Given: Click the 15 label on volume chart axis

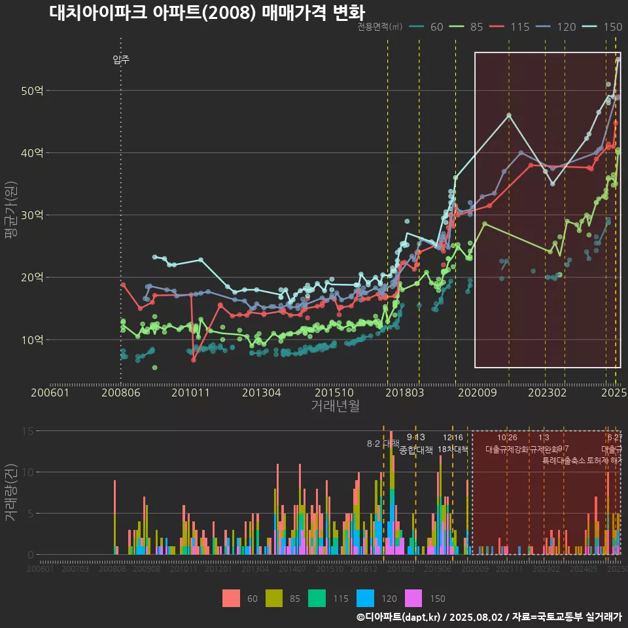Looking at the screenshot, I should (x=28, y=431).
